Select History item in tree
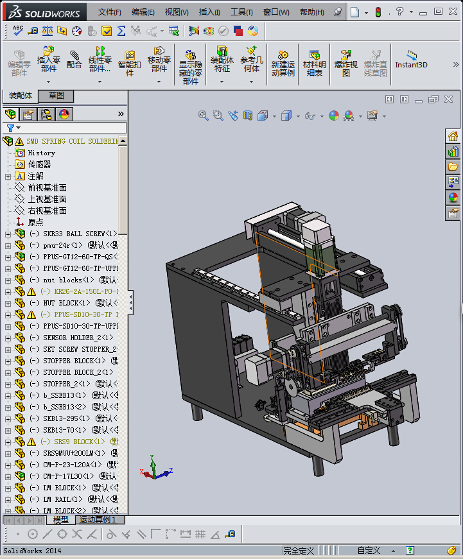Screen dimensions: 463x559 click(41, 153)
